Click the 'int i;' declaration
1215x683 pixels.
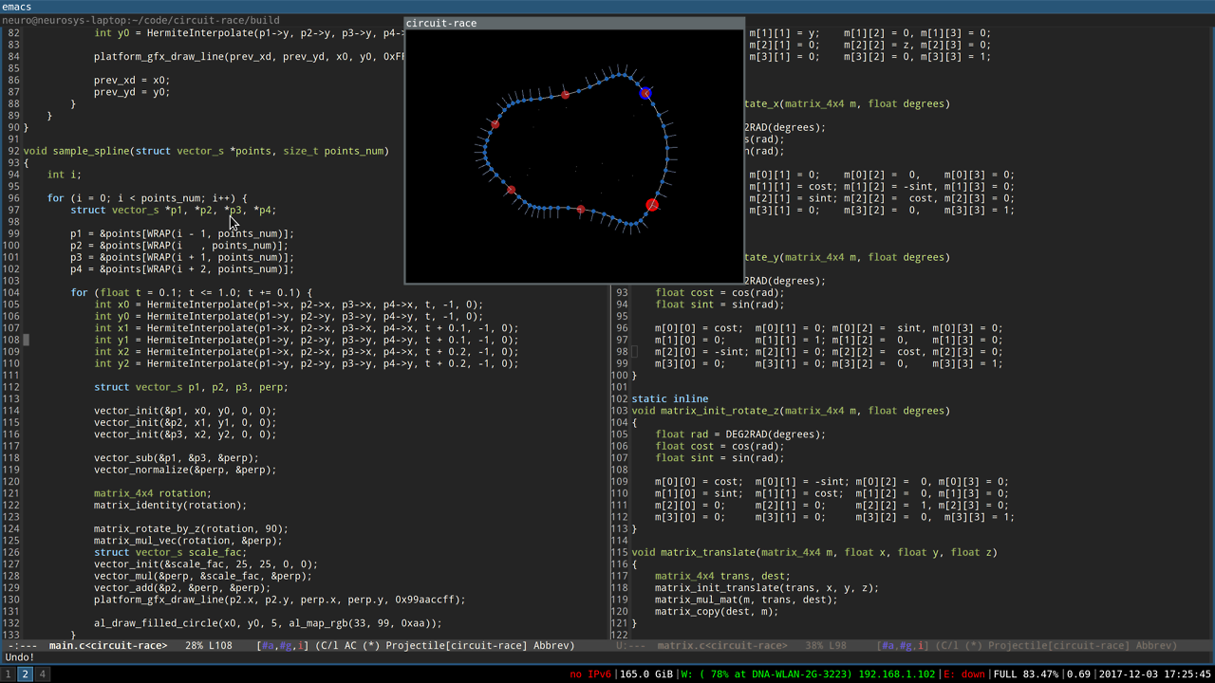pyautogui.click(x=65, y=175)
